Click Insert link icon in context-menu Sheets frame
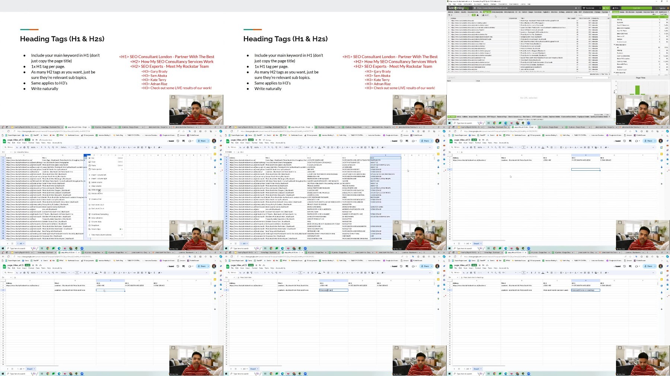Viewport: 670px width, 376px height. point(134,147)
